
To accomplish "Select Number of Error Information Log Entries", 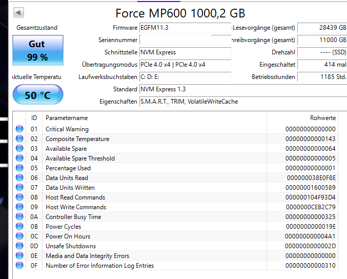I will [99, 266].
